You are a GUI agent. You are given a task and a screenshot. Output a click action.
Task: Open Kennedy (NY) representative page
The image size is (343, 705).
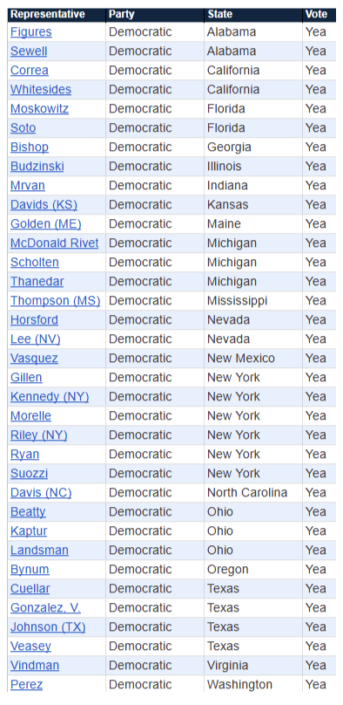(x=50, y=396)
